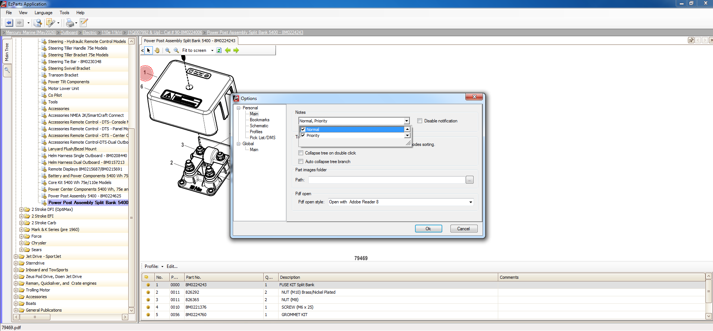Click the info icon in parts row 8M0224243
Viewport: 713px width, 331px height.
pos(148,285)
